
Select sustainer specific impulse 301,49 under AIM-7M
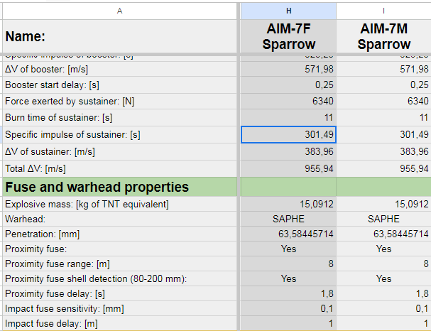pos(383,135)
